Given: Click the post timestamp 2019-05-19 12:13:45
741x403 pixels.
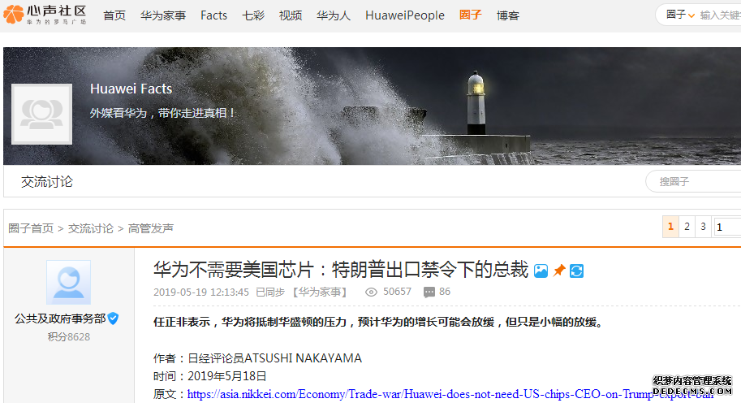Looking at the screenshot, I should [x=200, y=292].
